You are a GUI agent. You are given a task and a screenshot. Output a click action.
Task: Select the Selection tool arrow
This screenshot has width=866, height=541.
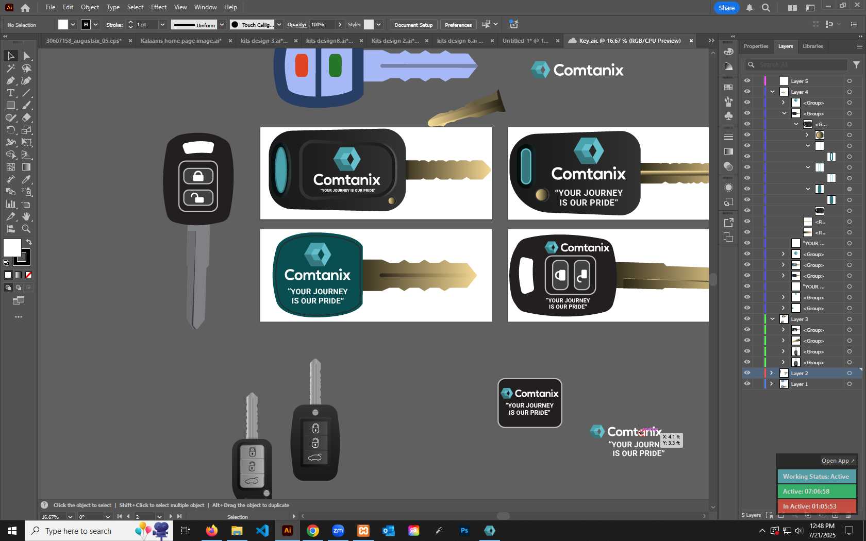pos(10,56)
